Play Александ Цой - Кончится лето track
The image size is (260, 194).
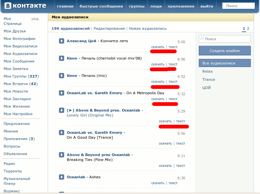(62, 41)
